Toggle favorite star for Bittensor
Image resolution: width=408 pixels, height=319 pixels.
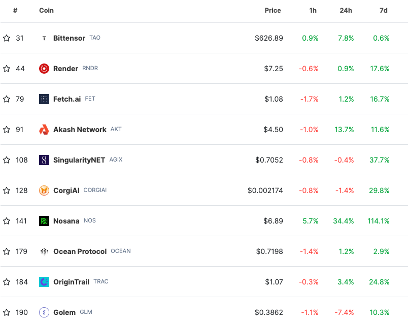click(7, 38)
